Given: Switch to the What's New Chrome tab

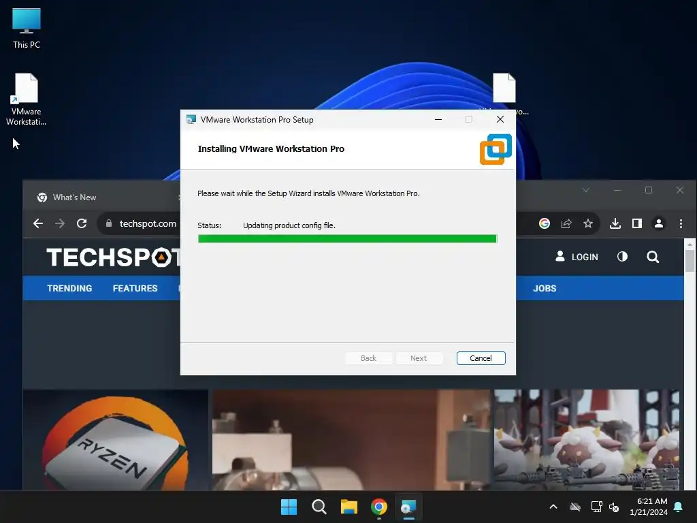Looking at the screenshot, I should pyautogui.click(x=106, y=197).
